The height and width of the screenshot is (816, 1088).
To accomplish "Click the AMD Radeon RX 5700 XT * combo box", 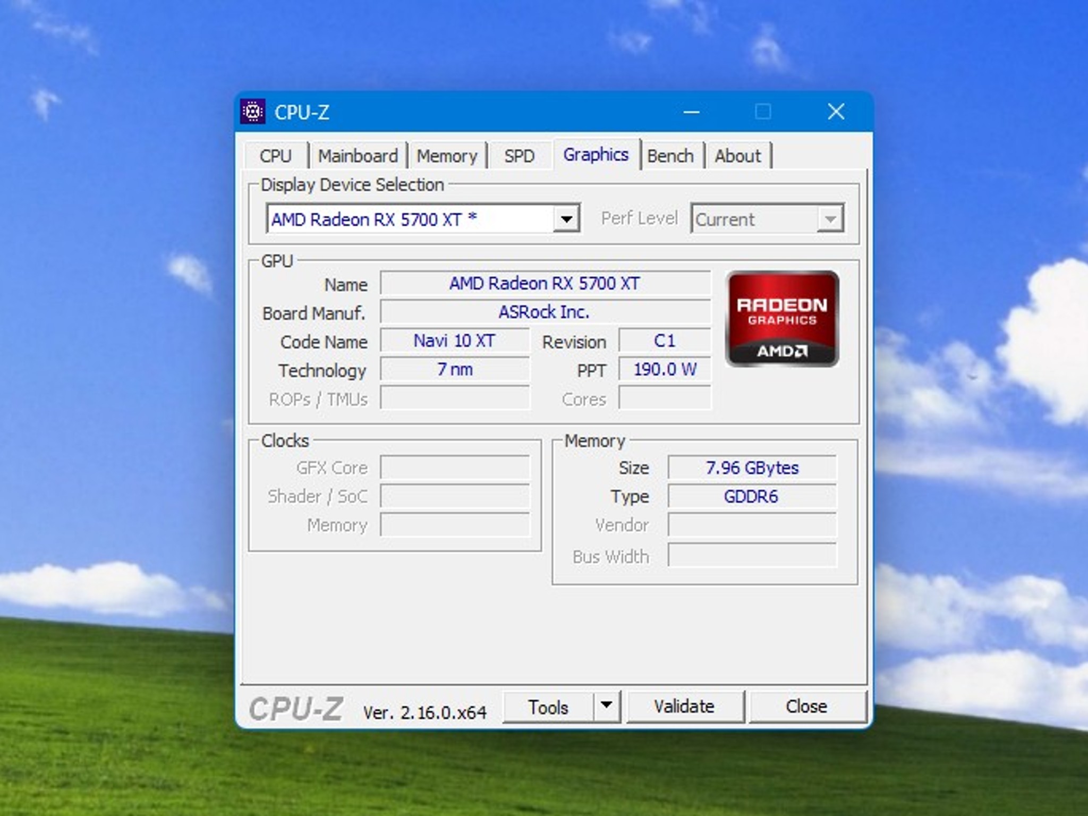I will (423, 219).
